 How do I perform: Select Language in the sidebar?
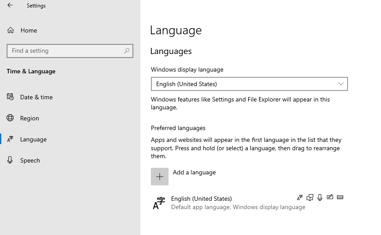click(x=33, y=139)
